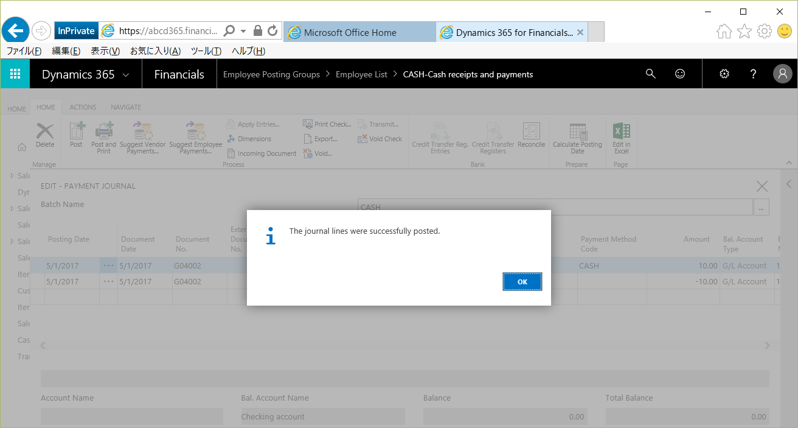Screen dimensions: 798x428
Task: Open browser home icon
Action: 724,31
